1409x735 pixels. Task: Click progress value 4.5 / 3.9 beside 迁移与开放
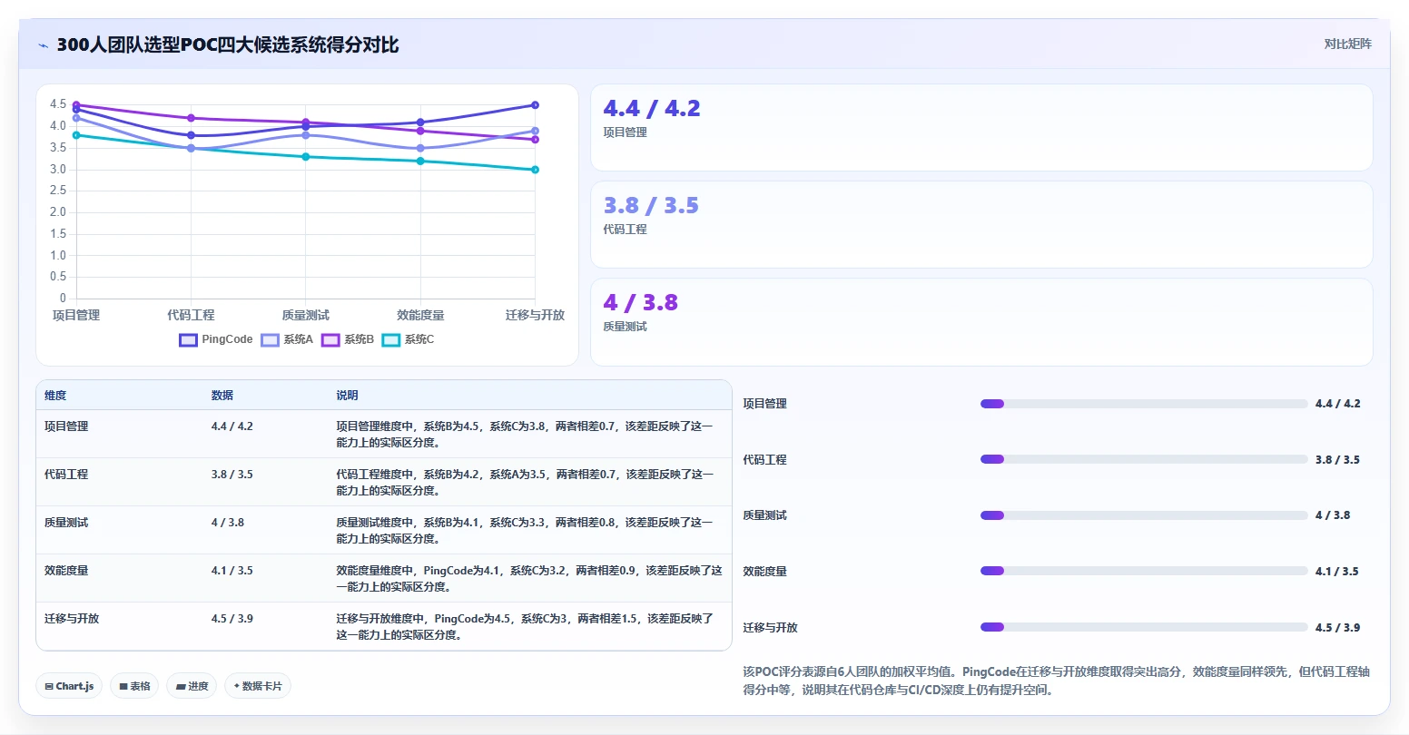[x=1337, y=628]
